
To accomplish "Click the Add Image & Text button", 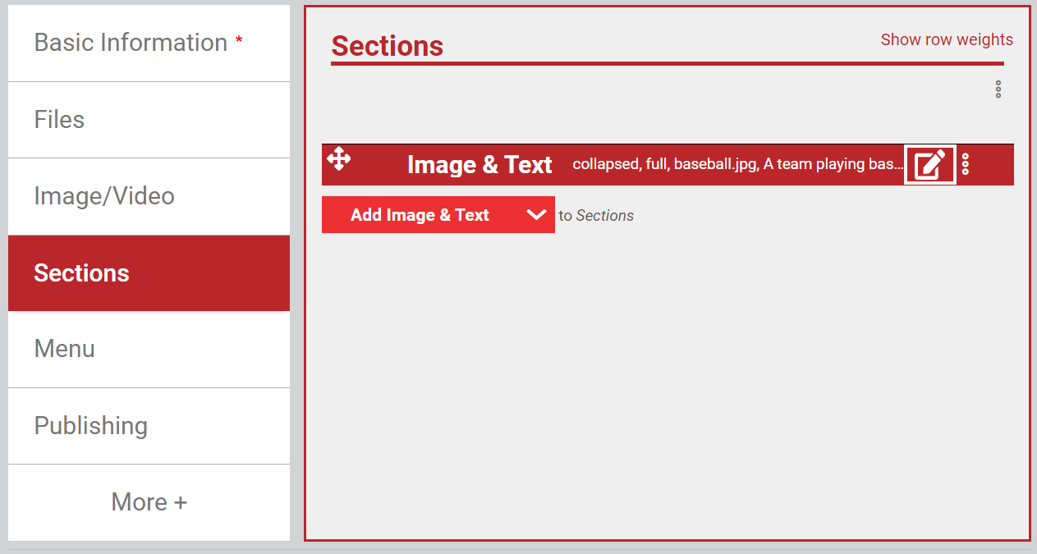I will (420, 215).
